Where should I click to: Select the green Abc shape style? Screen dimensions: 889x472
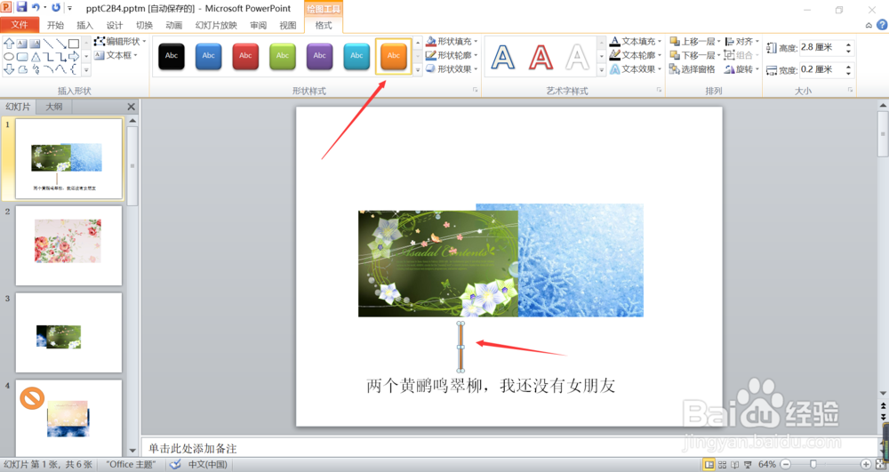[283, 55]
